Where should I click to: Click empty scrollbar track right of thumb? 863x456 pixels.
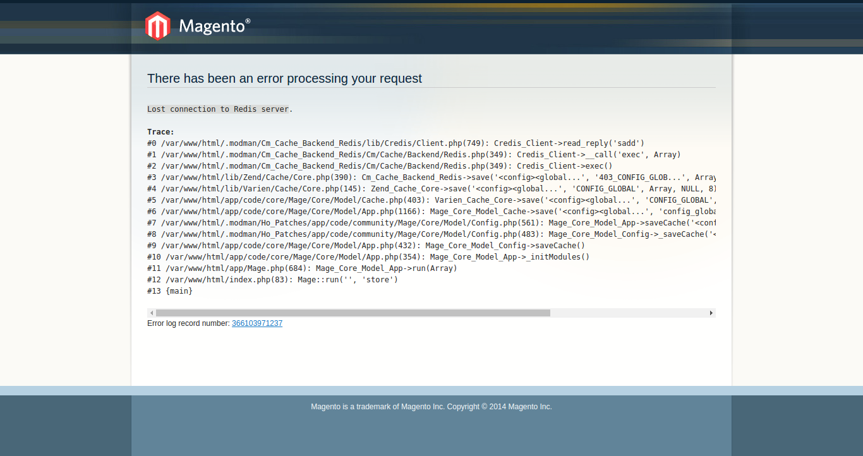(x=629, y=313)
